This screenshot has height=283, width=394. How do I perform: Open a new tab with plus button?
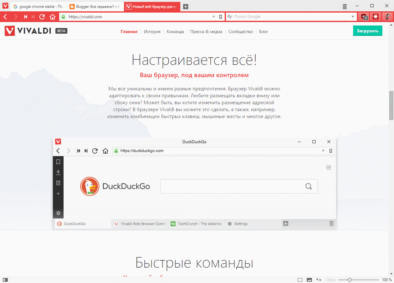(186, 7)
